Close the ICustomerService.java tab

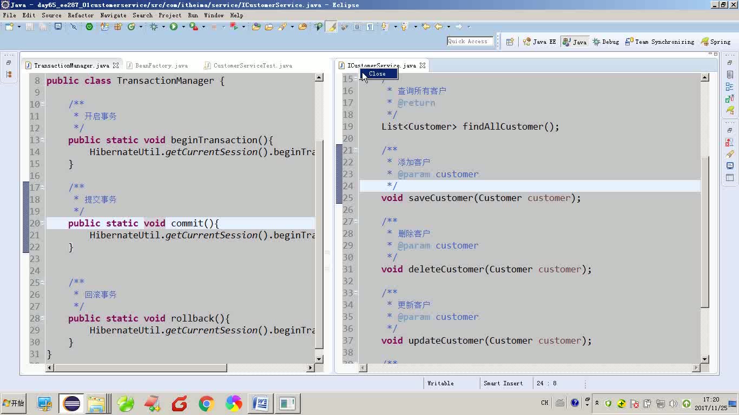(x=423, y=65)
